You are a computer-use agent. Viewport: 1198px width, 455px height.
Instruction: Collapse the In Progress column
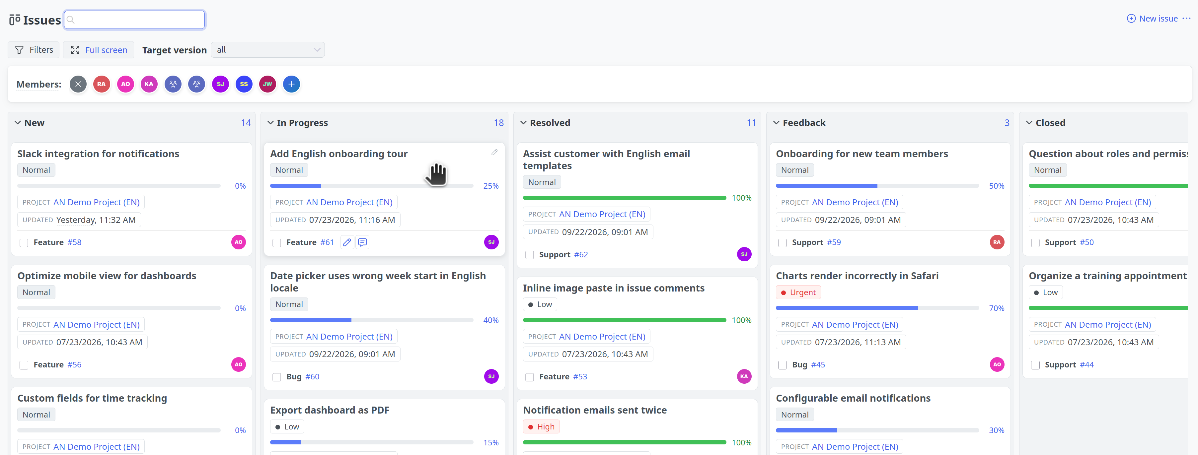click(271, 123)
